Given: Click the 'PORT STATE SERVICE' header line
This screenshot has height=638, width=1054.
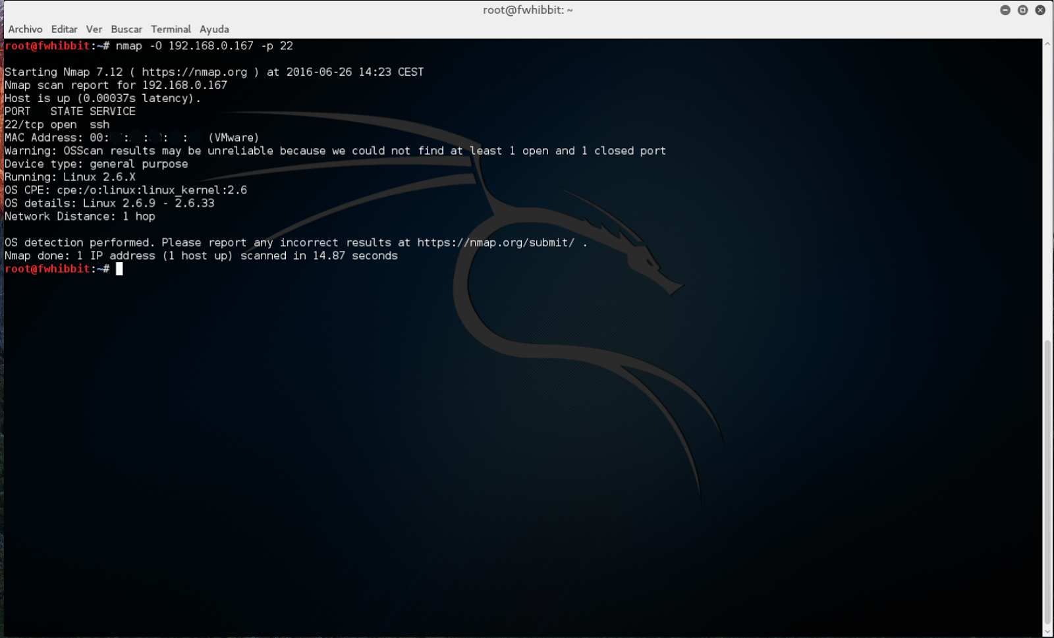Looking at the screenshot, I should [70, 111].
